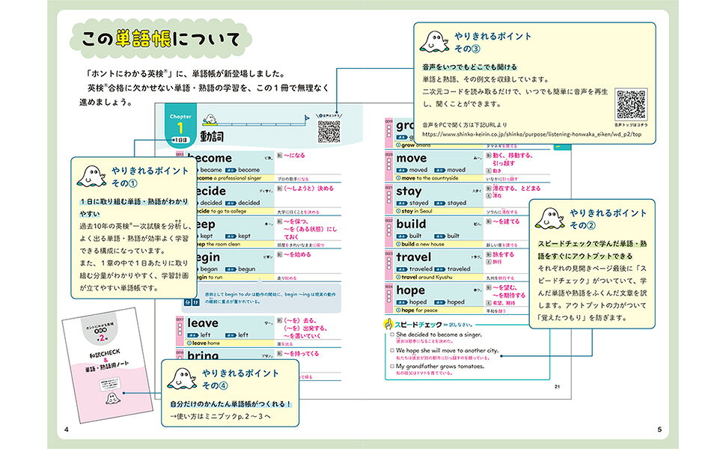The height and width of the screenshot is (449, 726).
Task: Click the 'hope' word entry heading
Action: [x=410, y=290]
